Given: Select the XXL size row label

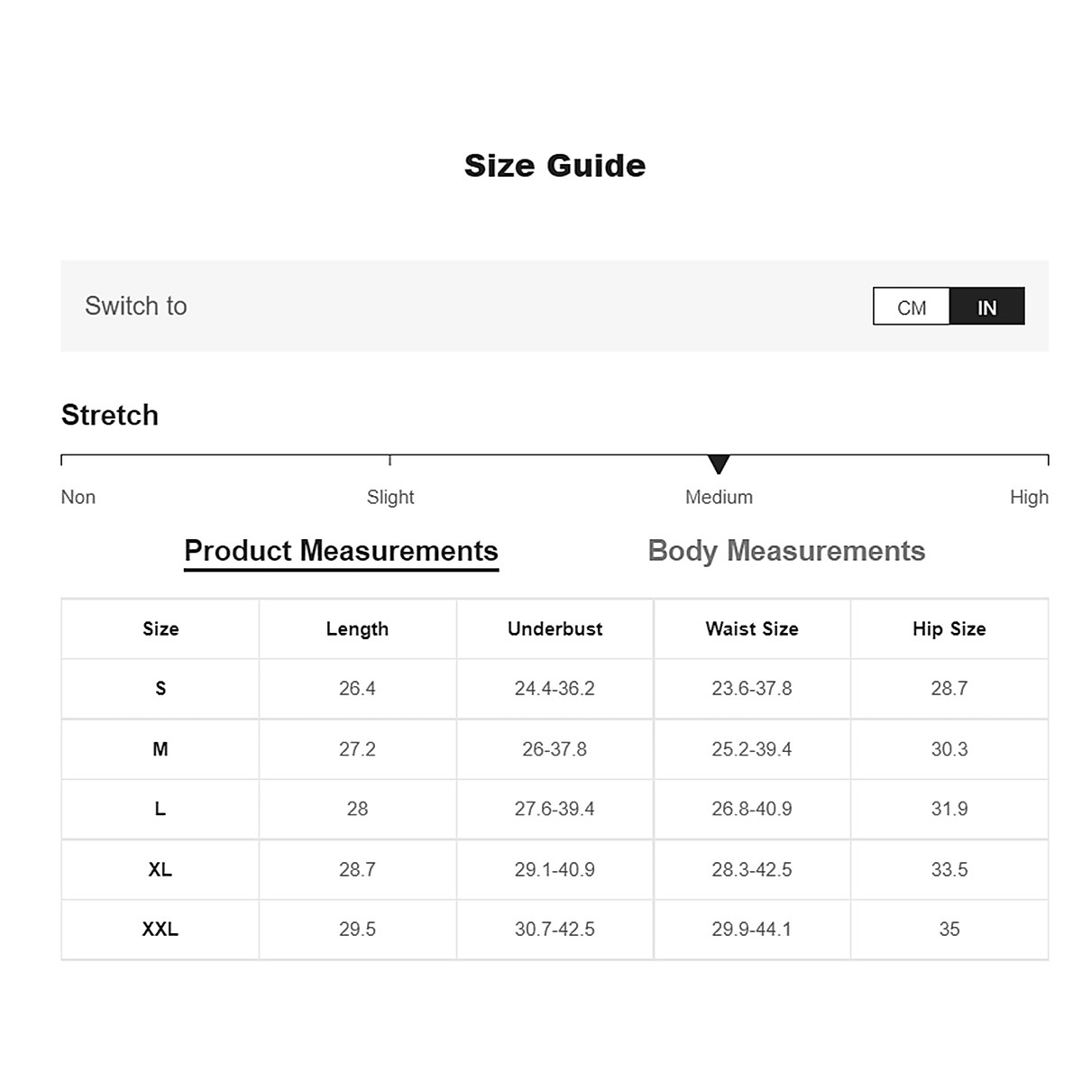Looking at the screenshot, I should pos(160,930).
